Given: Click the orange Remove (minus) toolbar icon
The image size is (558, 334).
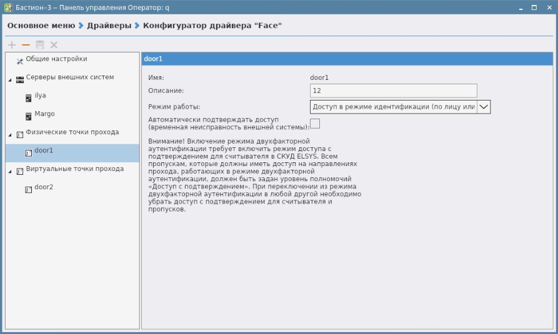Looking at the screenshot, I should (26, 45).
